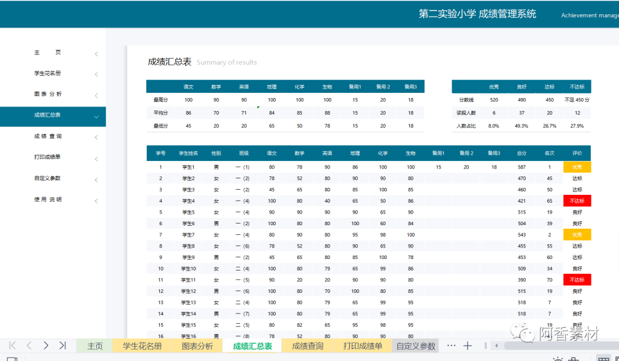The width and height of the screenshot is (619, 361).
Task: Switch to 图表分析 sheet tab at bottom
Action: [x=197, y=346]
